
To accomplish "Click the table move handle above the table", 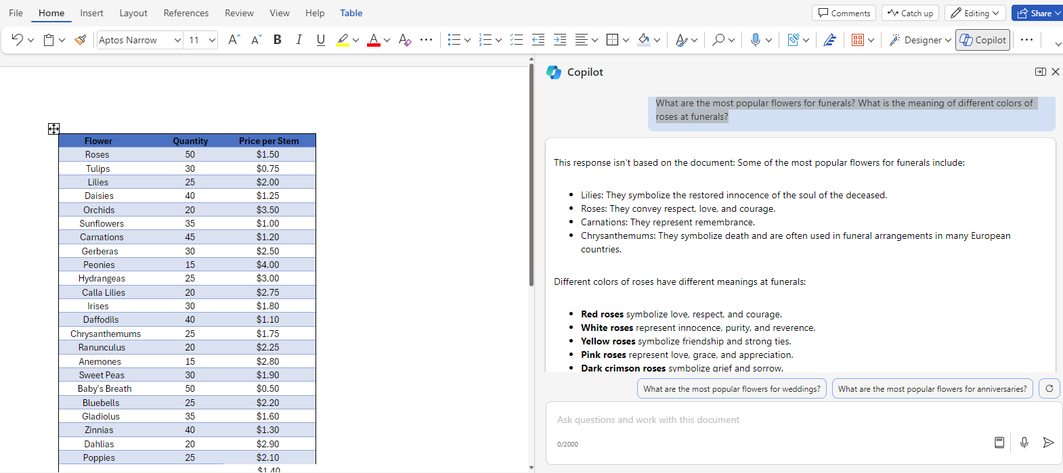I will tap(53, 129).
